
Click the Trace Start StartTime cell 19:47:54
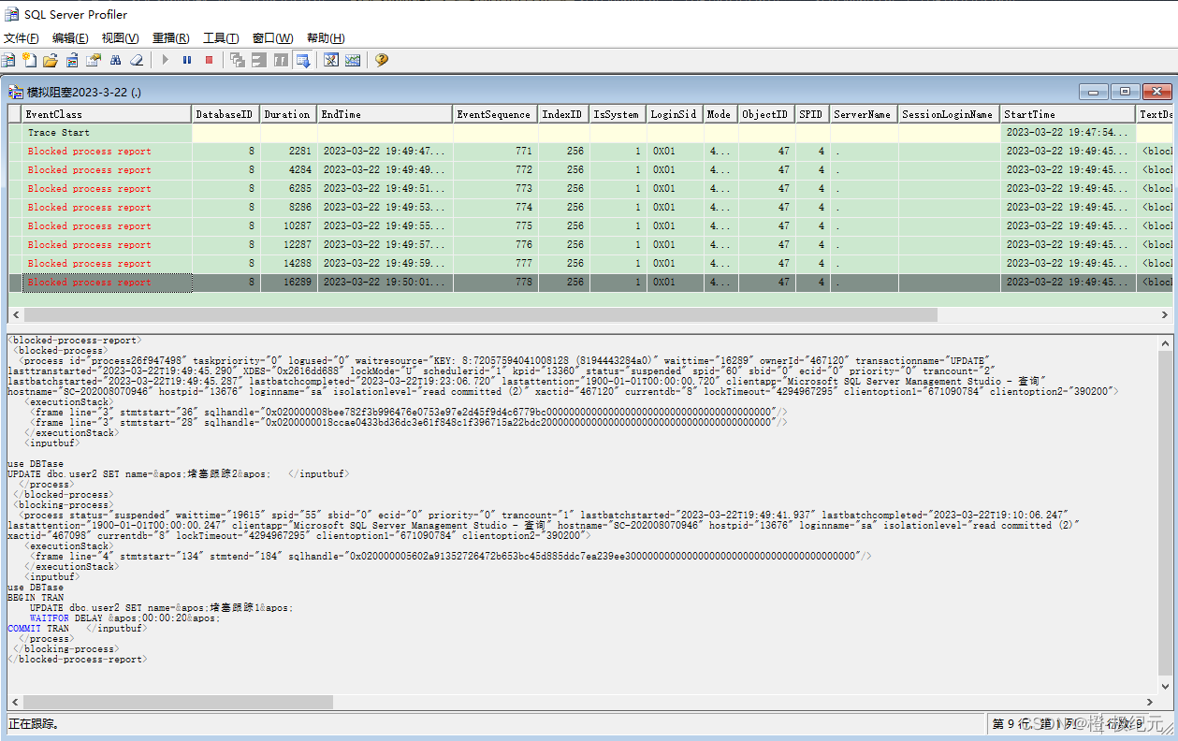tap(1069, 133)
